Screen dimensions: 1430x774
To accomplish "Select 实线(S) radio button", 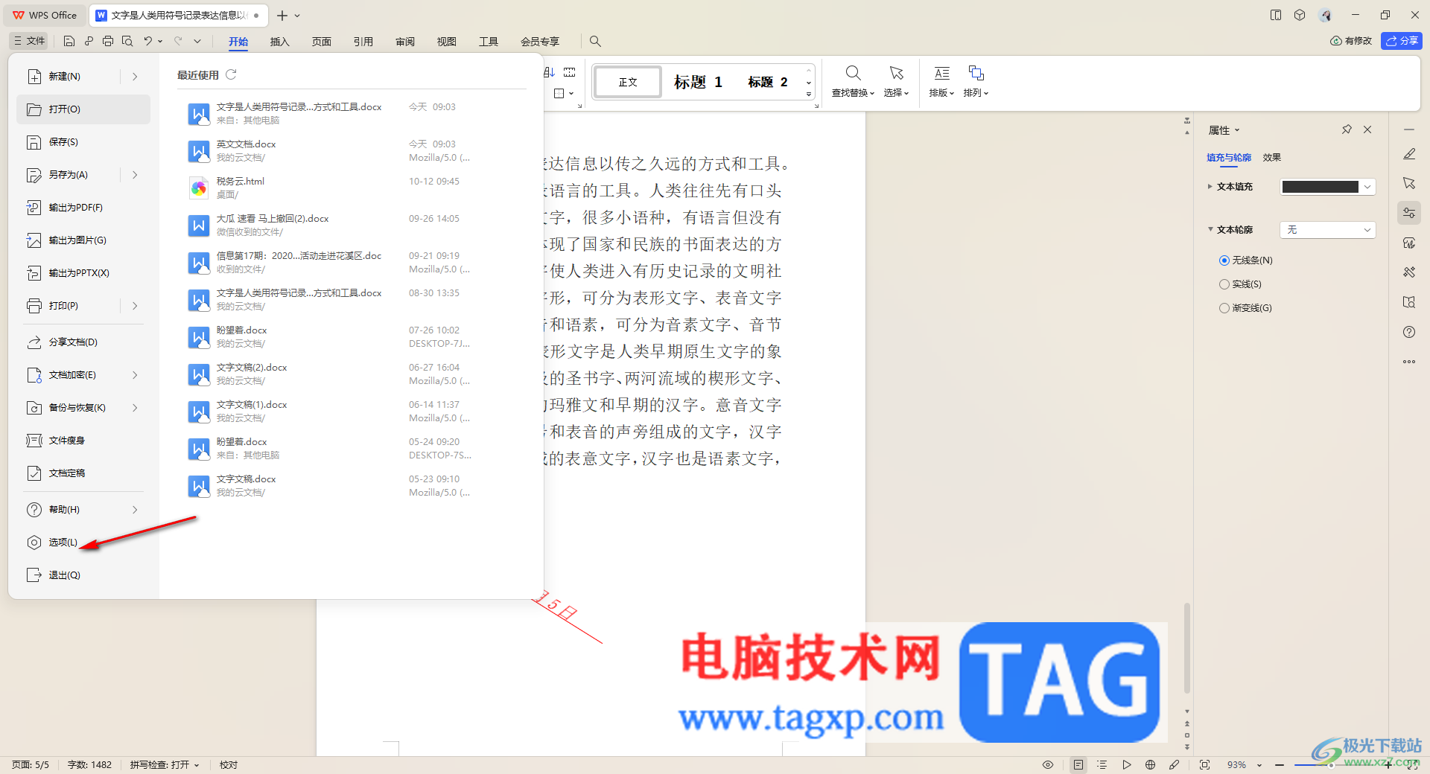I will [x=1224, y=284].
